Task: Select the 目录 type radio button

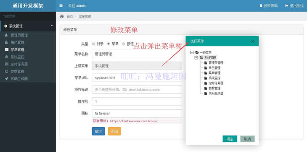Action: pyautogui.click(x=93, y=44)
